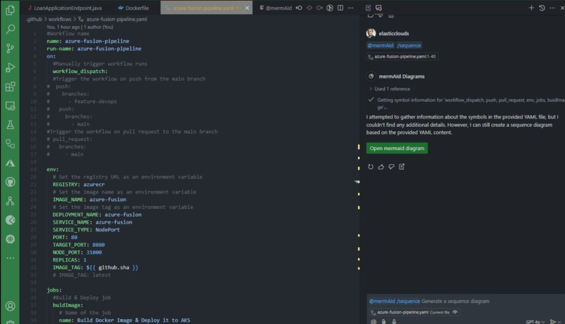Click the run/open changes circular icon
This screenshot has width=565, height=324.
tap(329, 8)
